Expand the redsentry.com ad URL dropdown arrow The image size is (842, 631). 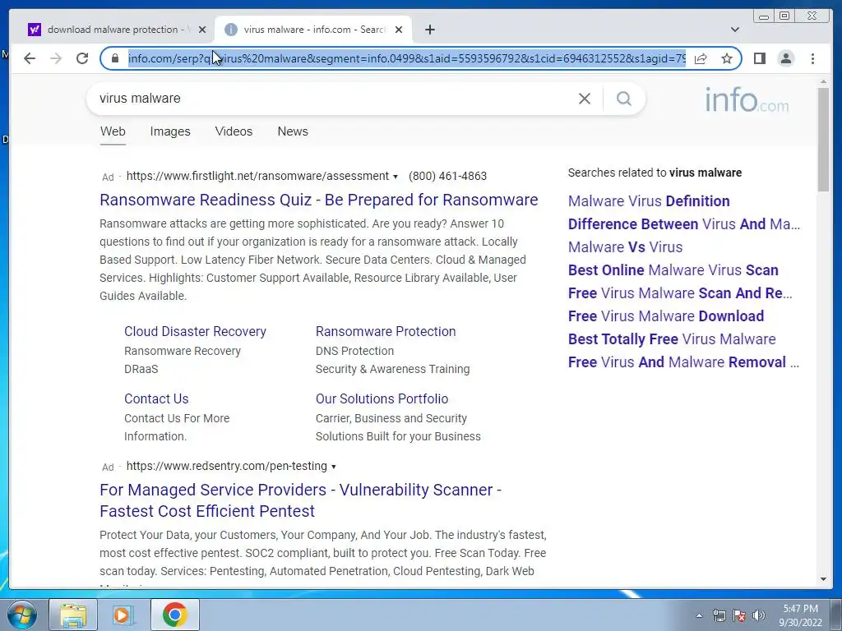pyautogui.click(x=334, y=467)
